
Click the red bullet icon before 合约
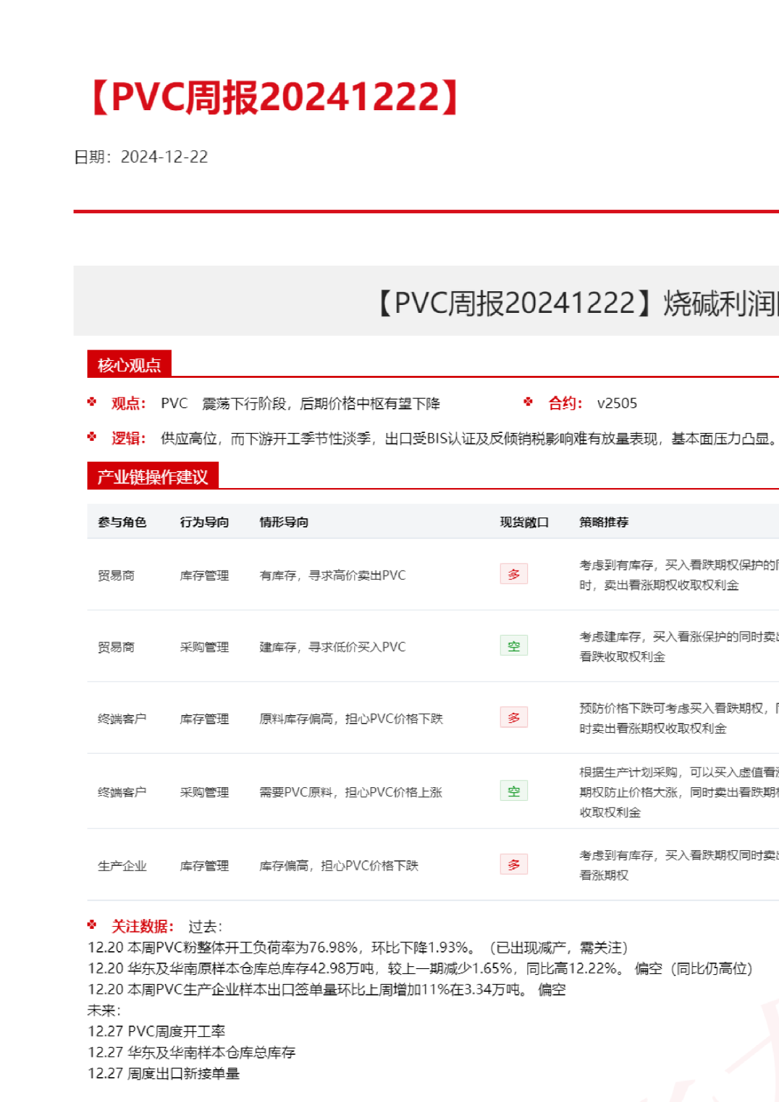point(529,402)
